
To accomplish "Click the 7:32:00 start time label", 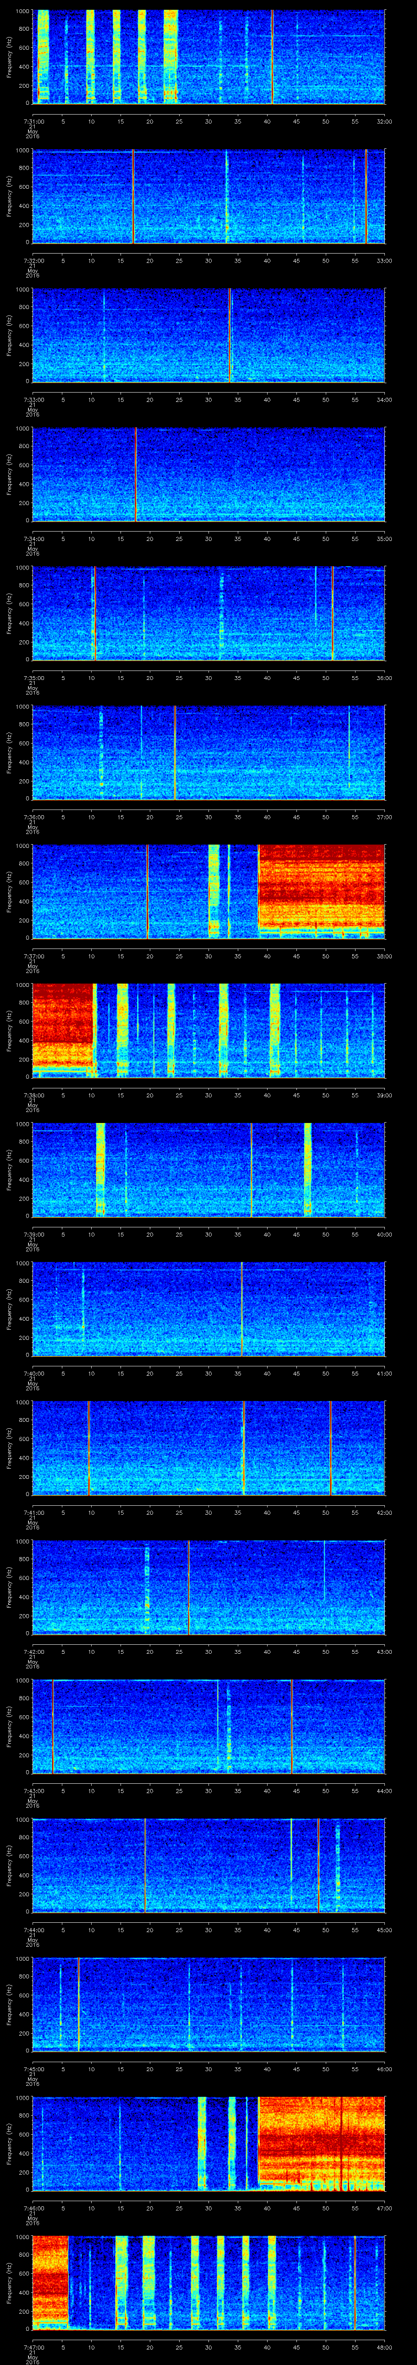I will pos(33,261).
